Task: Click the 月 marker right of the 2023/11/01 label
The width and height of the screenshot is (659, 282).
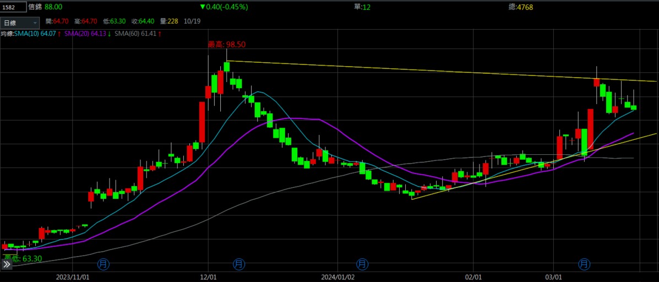Action: click(x=102, y=264)
